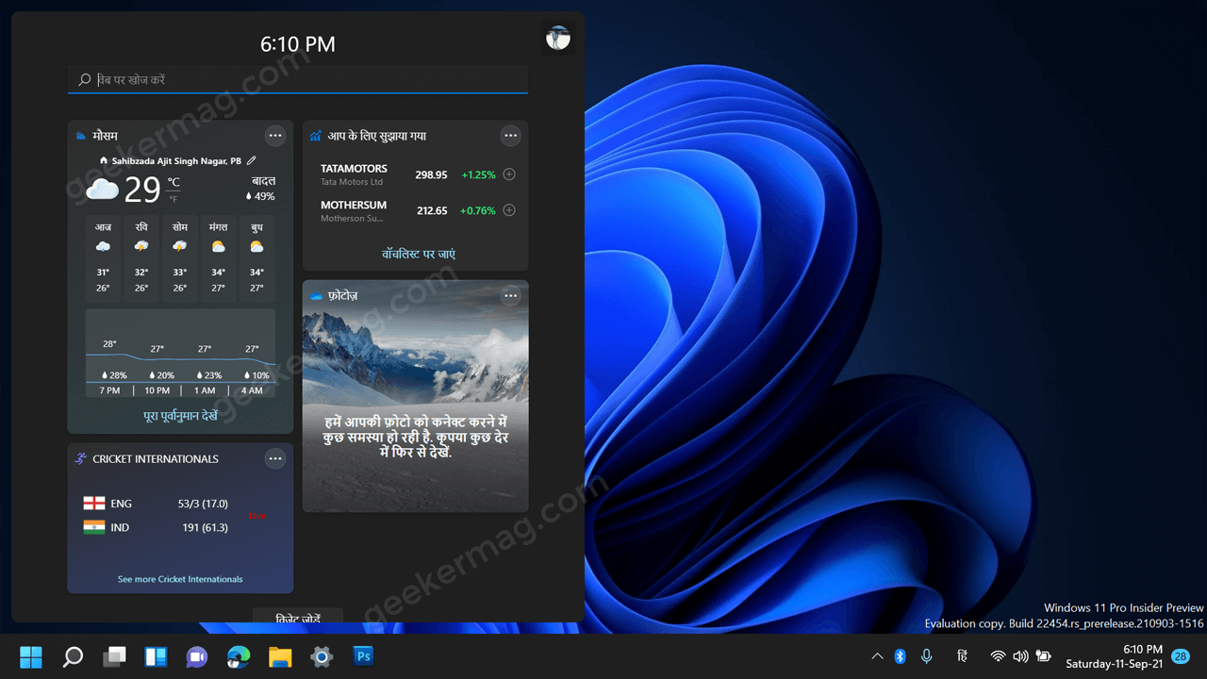Go to the watchlist link in stocks widget

click(x=419, y=254)
